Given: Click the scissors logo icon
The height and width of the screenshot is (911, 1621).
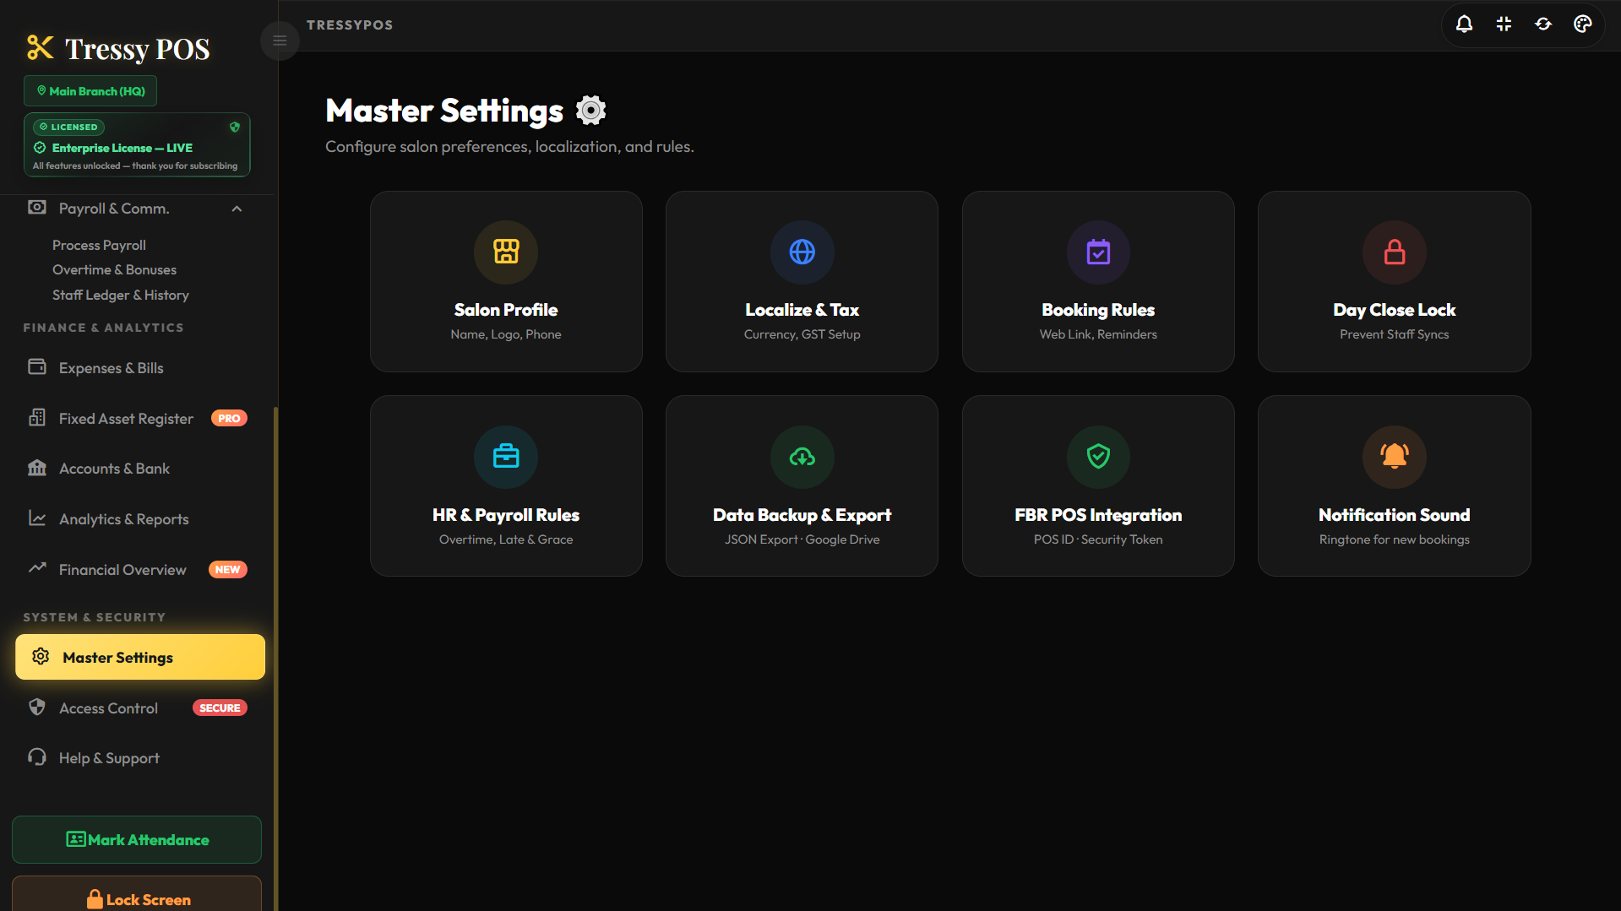Looking at the screenshot, I should click(x=40, y=48).
